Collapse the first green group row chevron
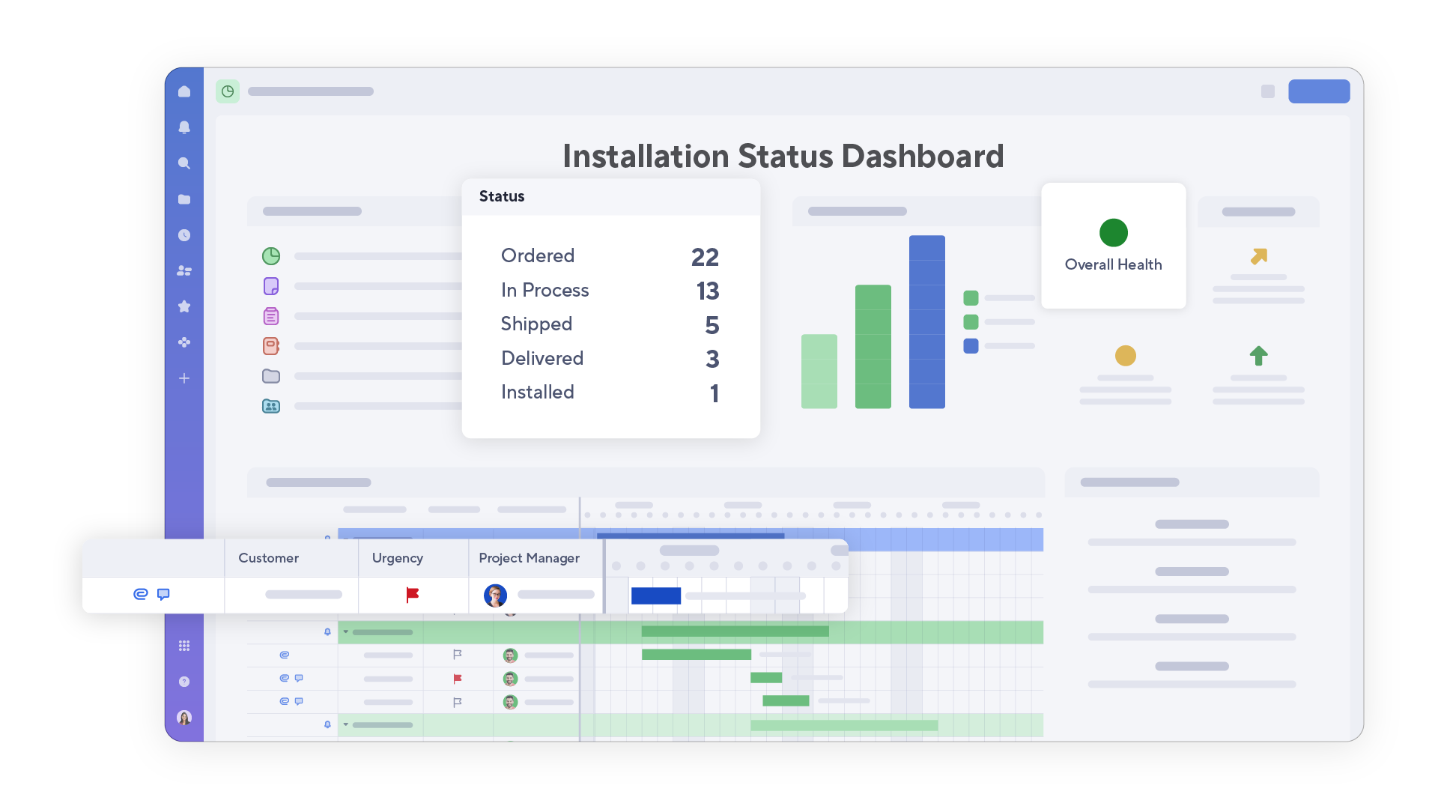This screenshot has height=809, width=1438. click(345, 631)
